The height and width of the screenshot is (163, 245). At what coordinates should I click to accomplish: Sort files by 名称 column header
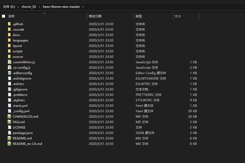click(11, 16)
